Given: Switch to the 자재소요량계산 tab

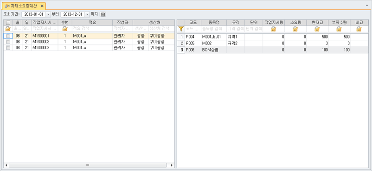Looking at the screenshot, I should 24,6.
